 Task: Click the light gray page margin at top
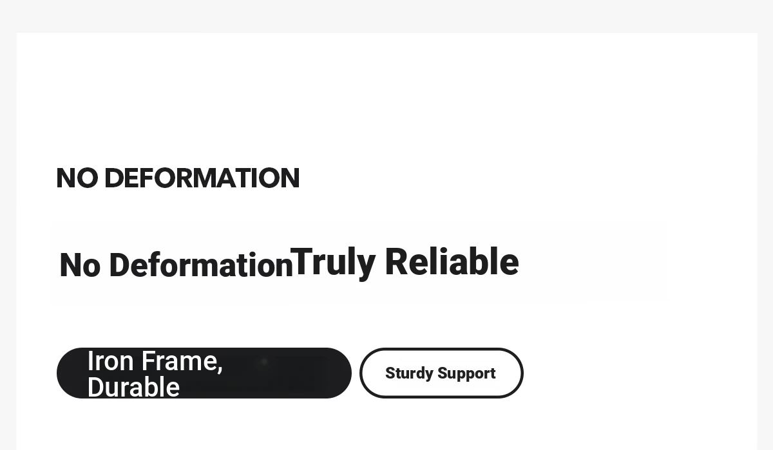pos(386,15)
